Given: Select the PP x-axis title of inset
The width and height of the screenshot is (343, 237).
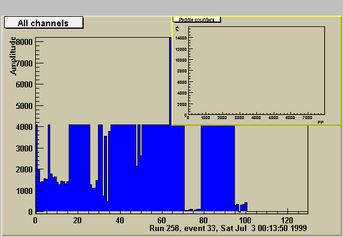Looking at the screenshot, I should (320, 123).
